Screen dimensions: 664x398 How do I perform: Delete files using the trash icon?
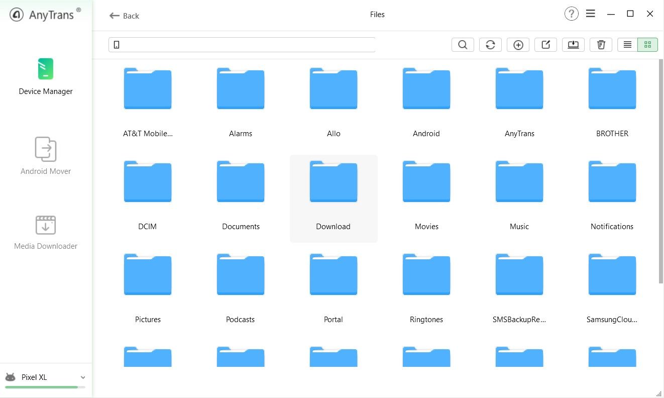(x=601, y=44)
